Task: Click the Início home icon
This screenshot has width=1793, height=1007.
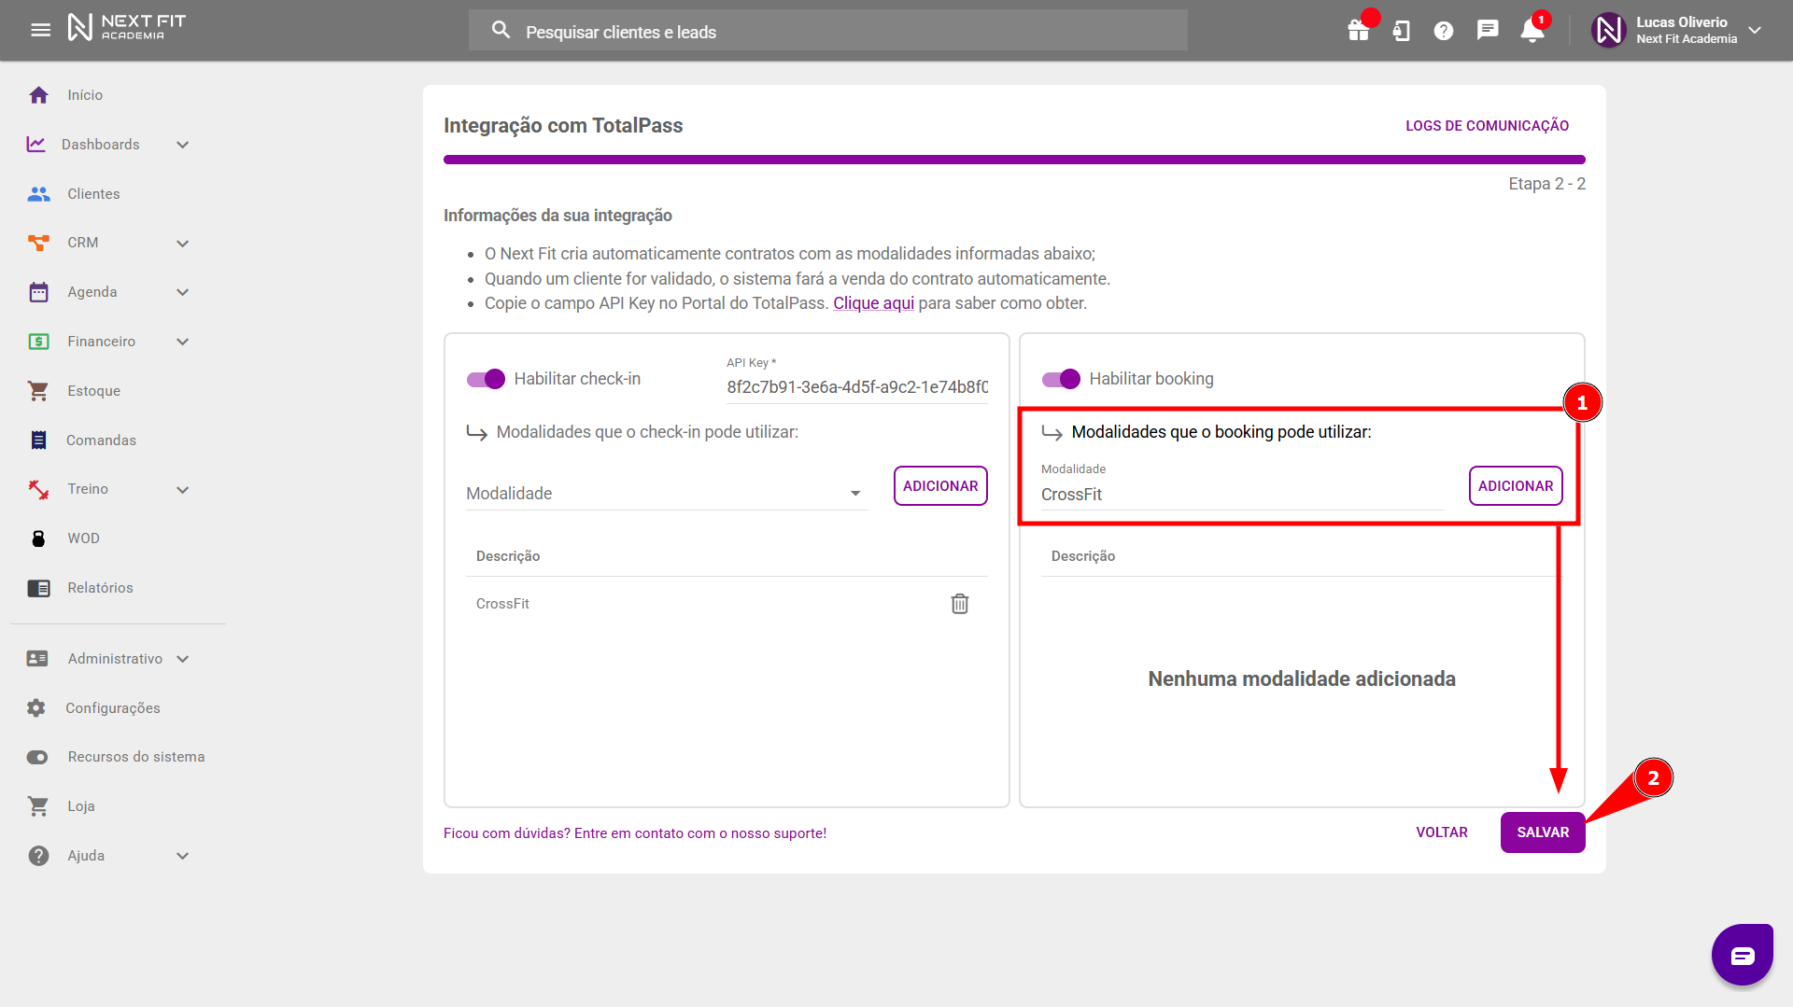Action: [x=38, y=95]
